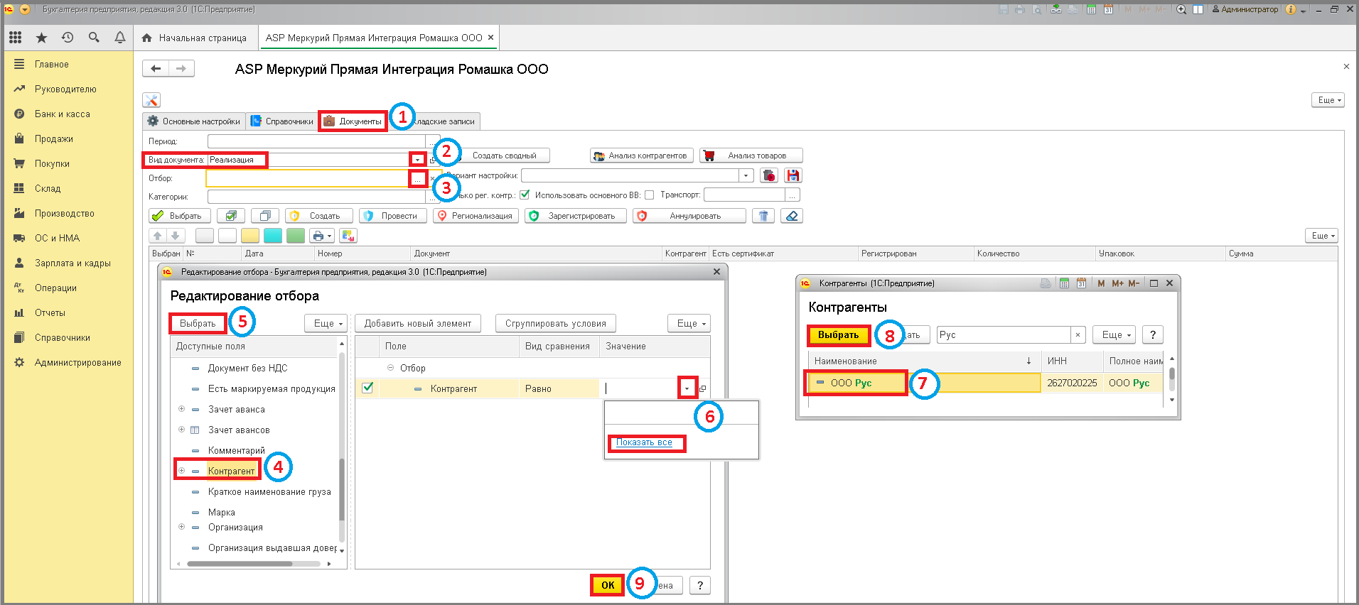Image resolution: width=1359 pixels, height=605 pixels.
Task: Open Банк и касса sidebar section
Action: (x=63, y=114)
